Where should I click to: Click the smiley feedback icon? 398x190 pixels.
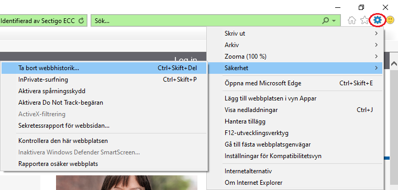coord(390,20)
